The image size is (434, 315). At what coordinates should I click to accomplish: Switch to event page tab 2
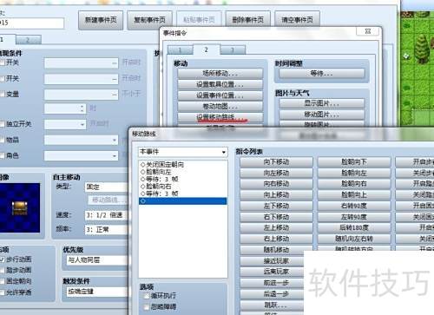(29, 40)
